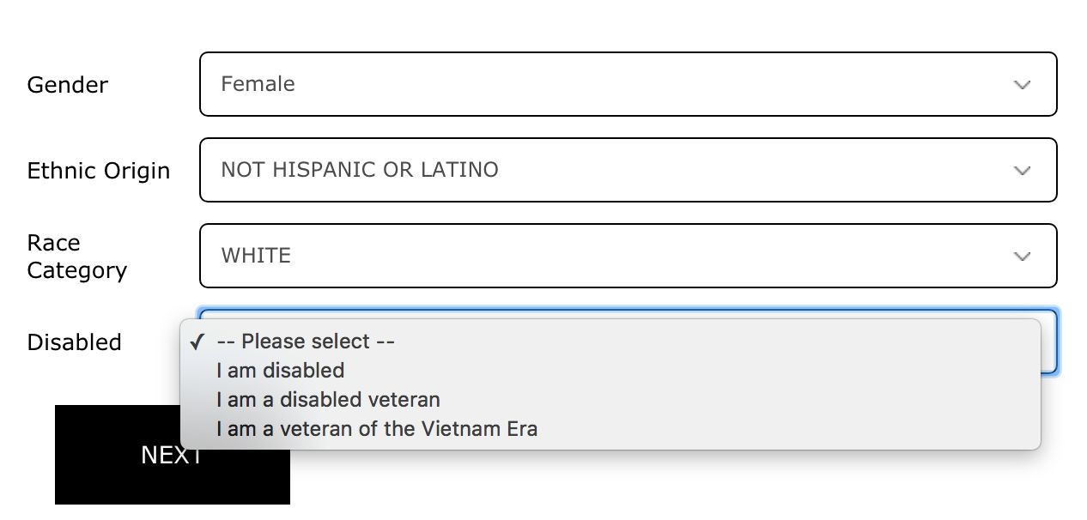Click the focused Disabled select field edge

(1049, 343)
